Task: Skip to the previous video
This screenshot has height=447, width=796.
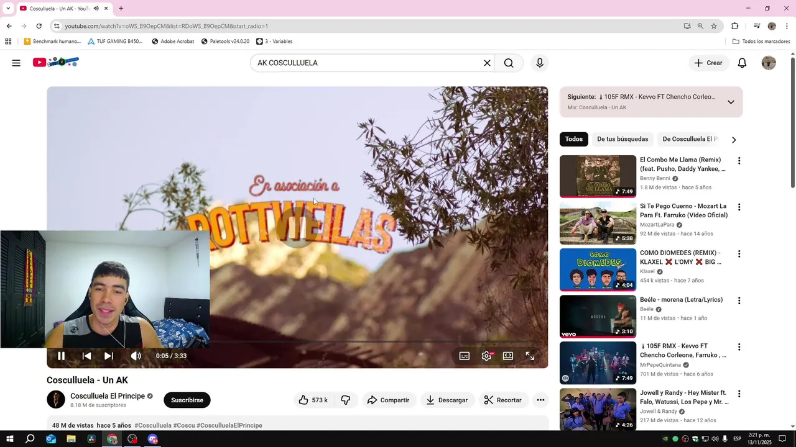Action: coord(86,356)
